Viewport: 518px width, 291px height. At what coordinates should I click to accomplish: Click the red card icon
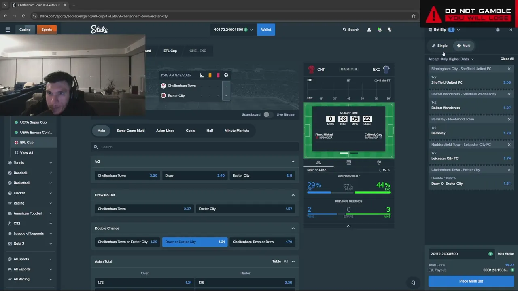[218, 75]
